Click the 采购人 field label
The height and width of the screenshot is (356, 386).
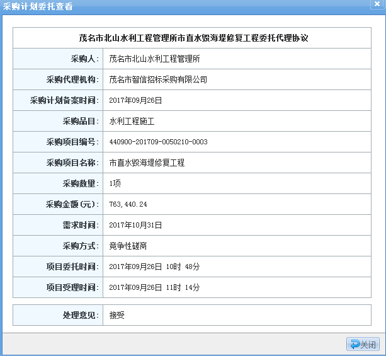pyautogui.click(x=83, y=59)
